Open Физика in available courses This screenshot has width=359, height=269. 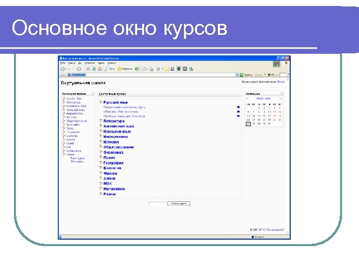click(110, 173)
